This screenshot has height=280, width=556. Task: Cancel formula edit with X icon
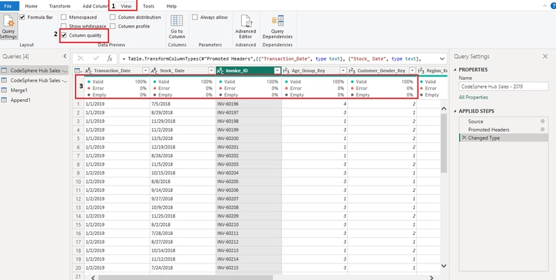point(81,58)
